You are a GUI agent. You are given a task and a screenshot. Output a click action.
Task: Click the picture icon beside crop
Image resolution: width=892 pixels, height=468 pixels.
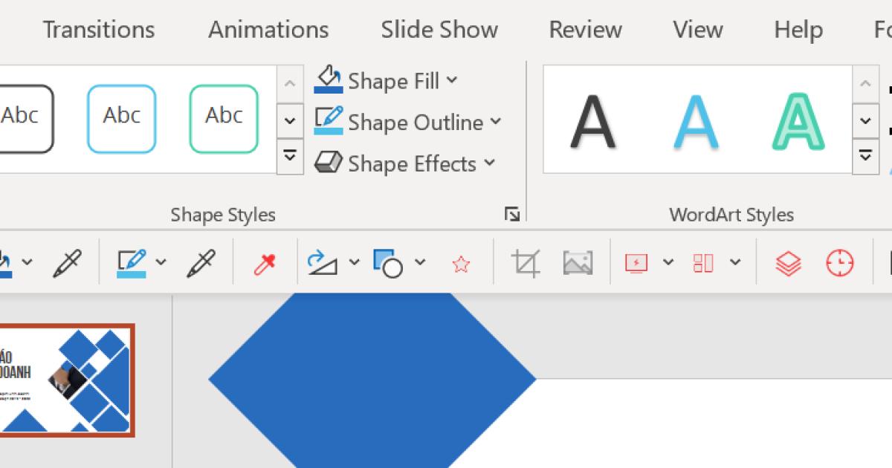click(x=578, y=262)
